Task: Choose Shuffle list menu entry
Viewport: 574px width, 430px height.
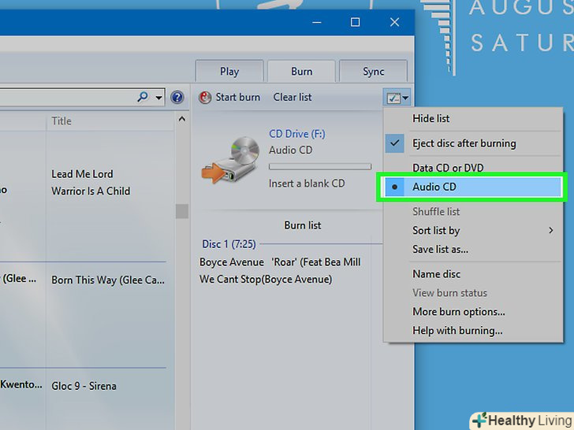Action: pyautogui.click(x=472, y=211)
